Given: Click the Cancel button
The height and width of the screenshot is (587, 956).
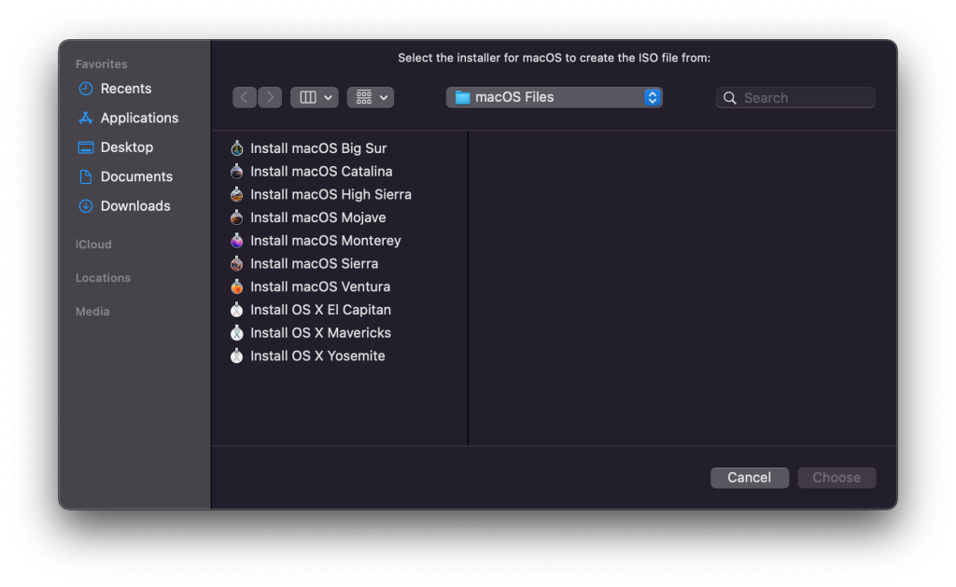Looking at the screenshot, I should [750, 477].
